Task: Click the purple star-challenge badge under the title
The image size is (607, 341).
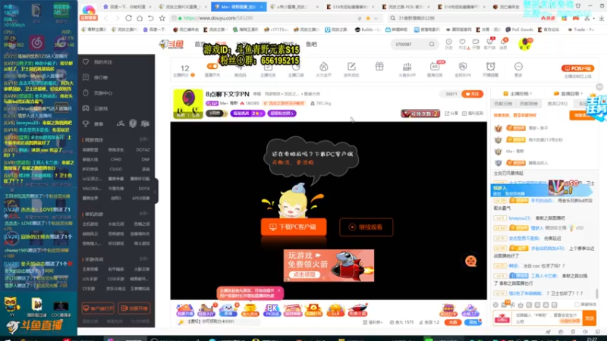Action: point(247,113)
